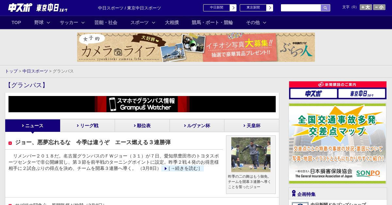Open 競馬・ボート・競輪 navigation item
This screenshot has height=205, width=392.
[x=212, y=22]
